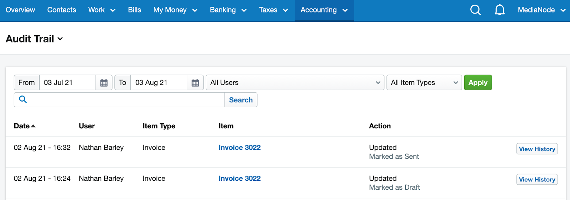This screenshot has width=570, height=200.
Task: Select the date 02 Aug 21 - 16:24
Action: coord(42,178)
